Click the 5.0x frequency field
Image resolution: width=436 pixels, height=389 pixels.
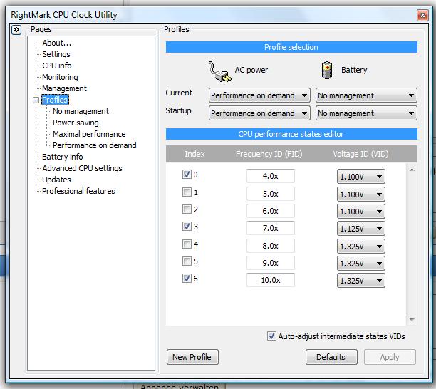pos(271,194)
